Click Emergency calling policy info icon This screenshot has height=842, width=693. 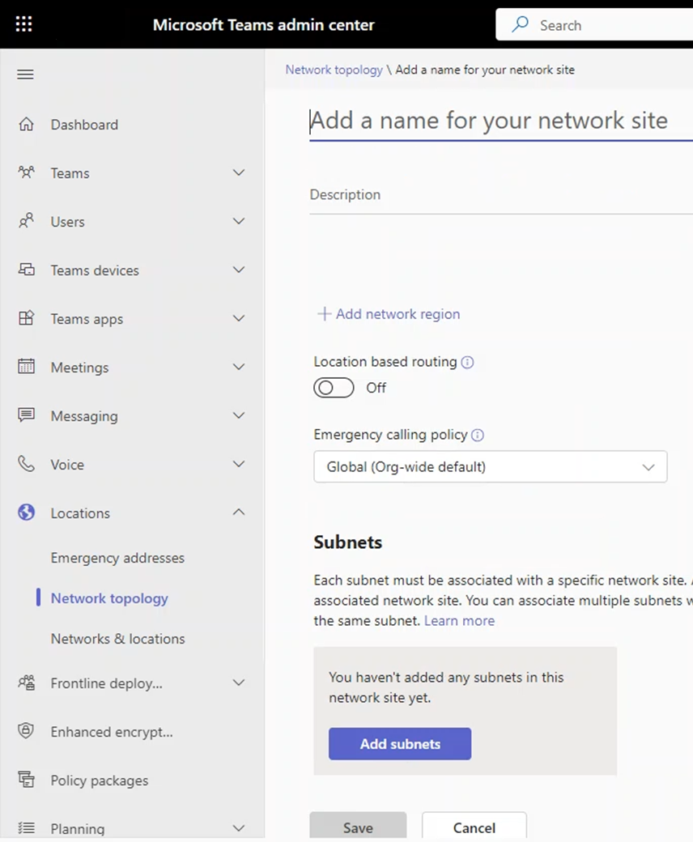click(x=478, y=436)
